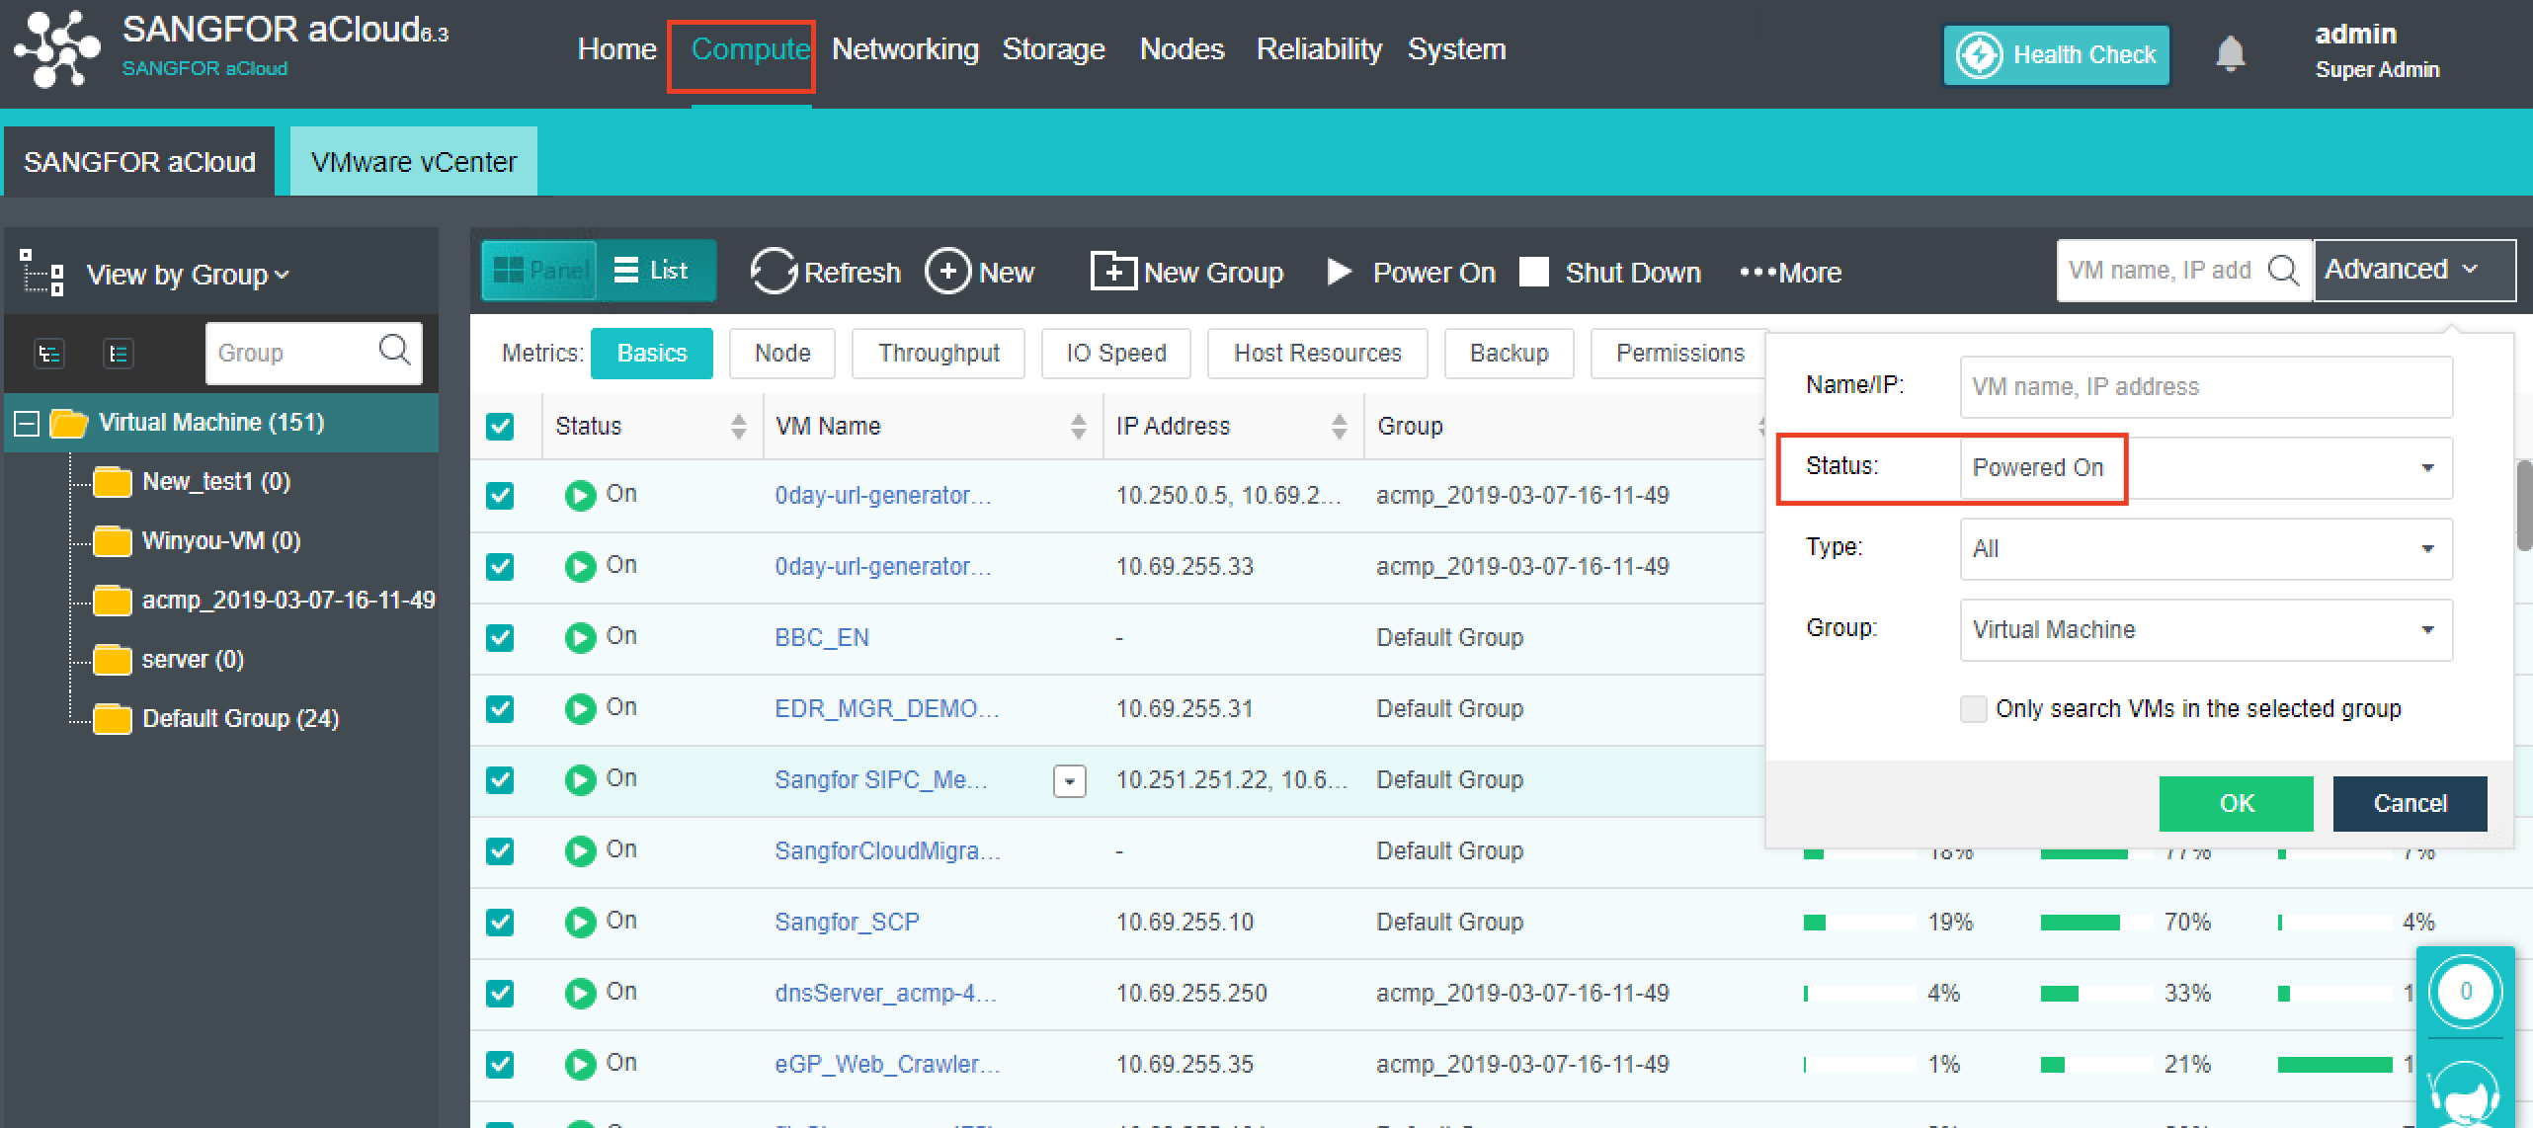Collapse the Virtual Machine (151) tree node
The width and height of the screenshot is (2533, 1128).
27,423
